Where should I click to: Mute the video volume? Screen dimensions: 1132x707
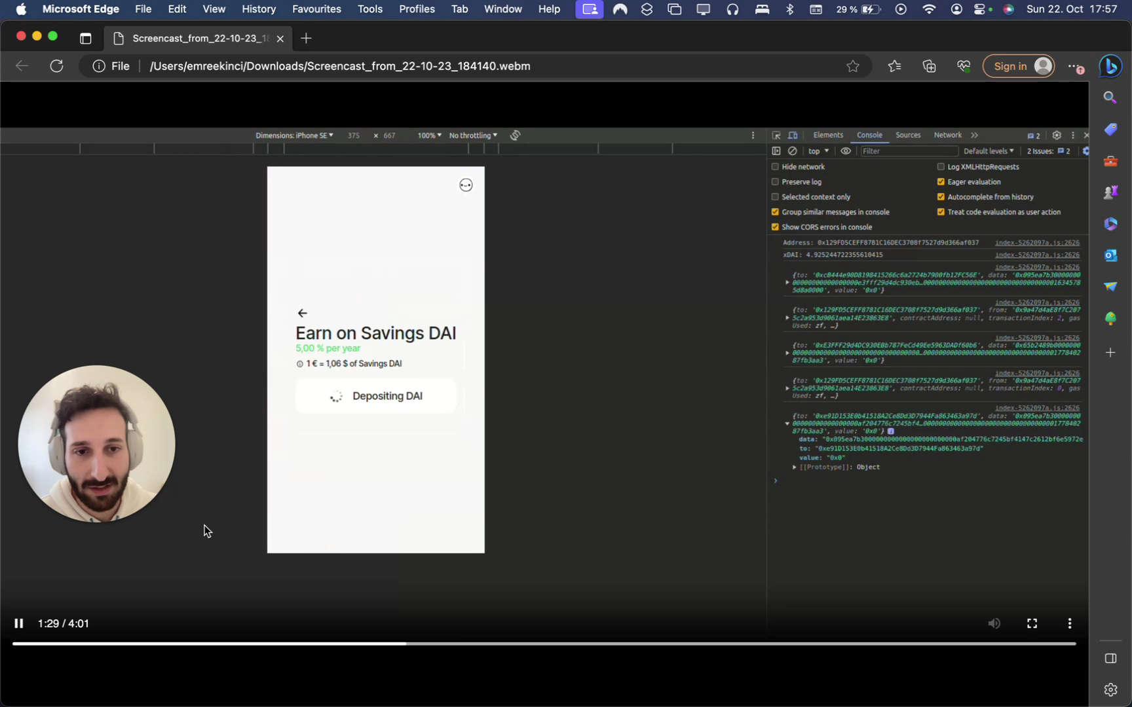coord(994,623)
